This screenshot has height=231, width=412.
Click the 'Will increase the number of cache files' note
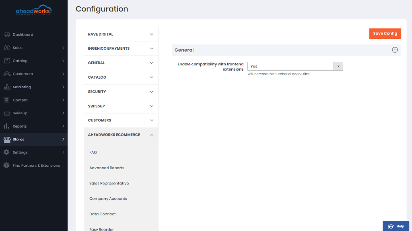pyautogui.click(x=278, y=74)
